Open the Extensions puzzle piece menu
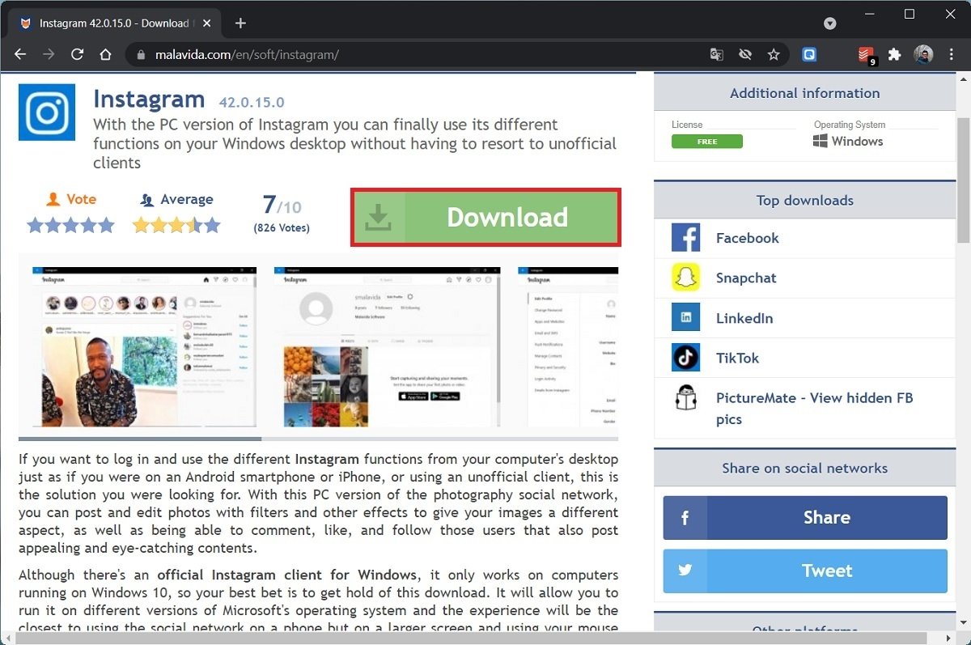 click(894, 55)
